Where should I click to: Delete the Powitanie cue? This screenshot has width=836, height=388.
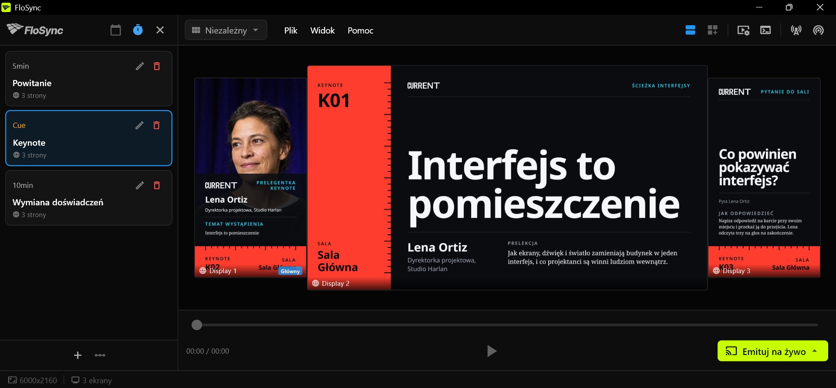pyautogui.click(x=157, y=66)
